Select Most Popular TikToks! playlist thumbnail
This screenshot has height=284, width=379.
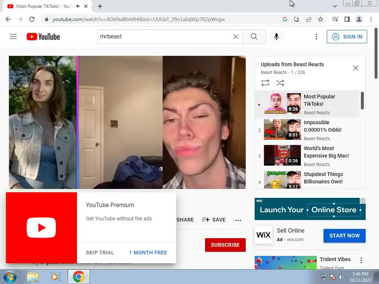point(282,104)
